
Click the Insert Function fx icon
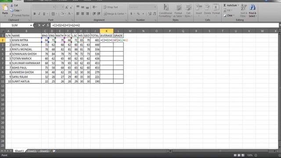[48, 25]
